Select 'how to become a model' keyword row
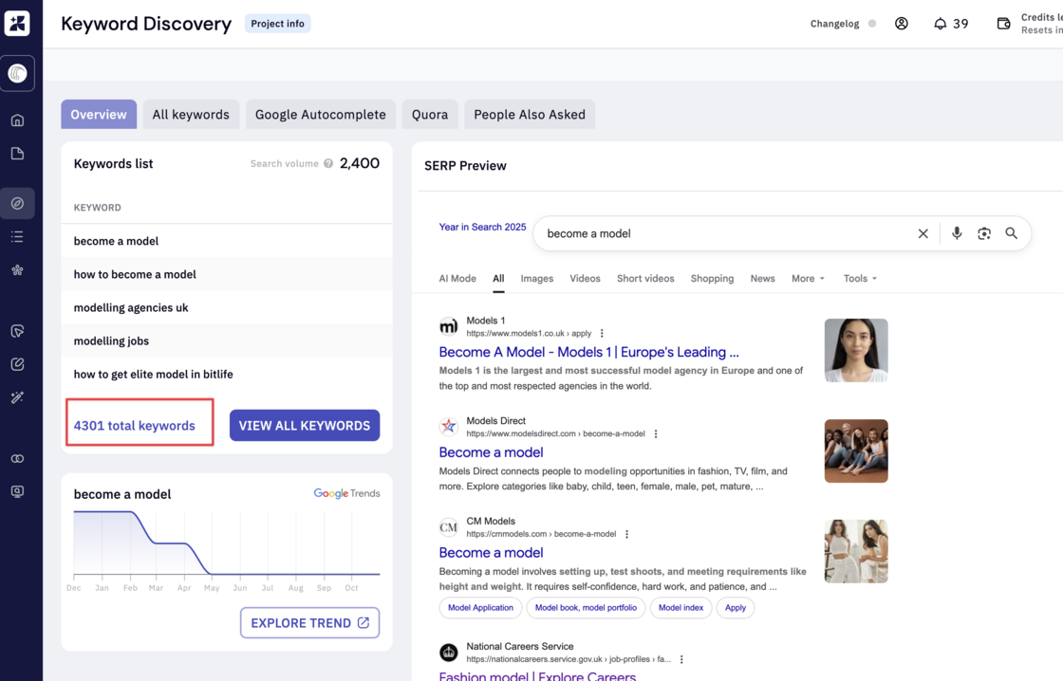1063x681 pixels. [x=227, y=274]
